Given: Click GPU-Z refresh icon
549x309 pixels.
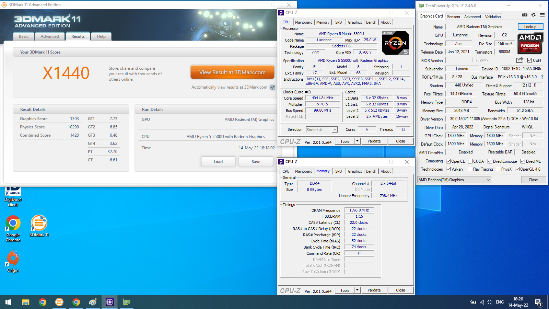Looking at the screenshot, I should pos(533,15).
